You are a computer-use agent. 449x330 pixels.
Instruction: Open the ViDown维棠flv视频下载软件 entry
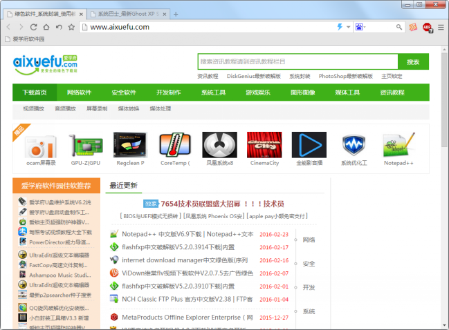[187, 273]
